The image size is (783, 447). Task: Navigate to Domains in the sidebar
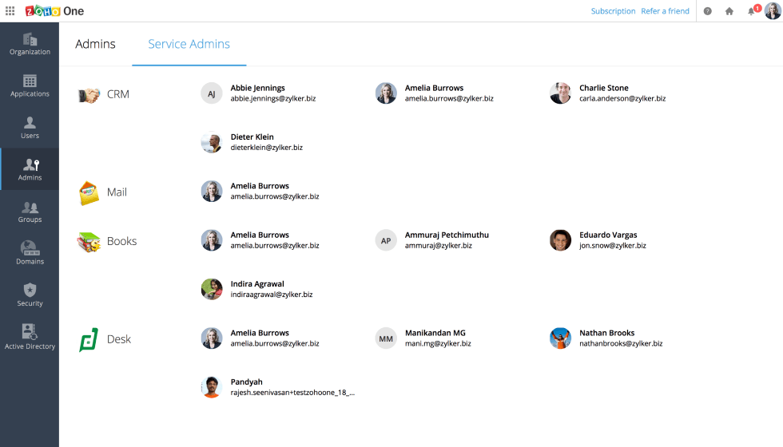(30, 254)
